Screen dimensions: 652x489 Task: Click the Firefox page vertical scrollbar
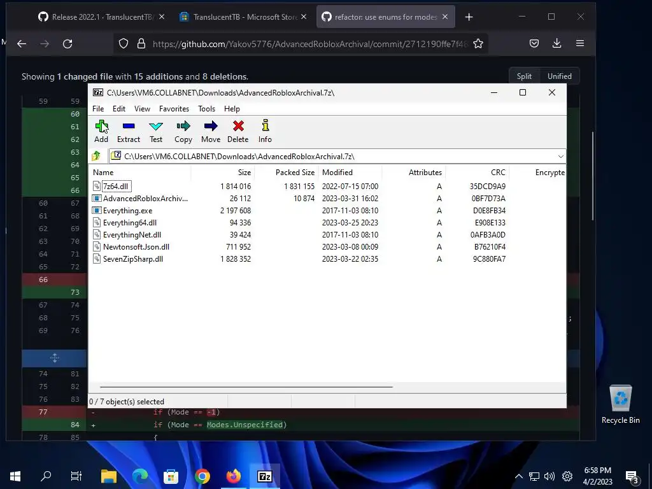coord(593,176)
